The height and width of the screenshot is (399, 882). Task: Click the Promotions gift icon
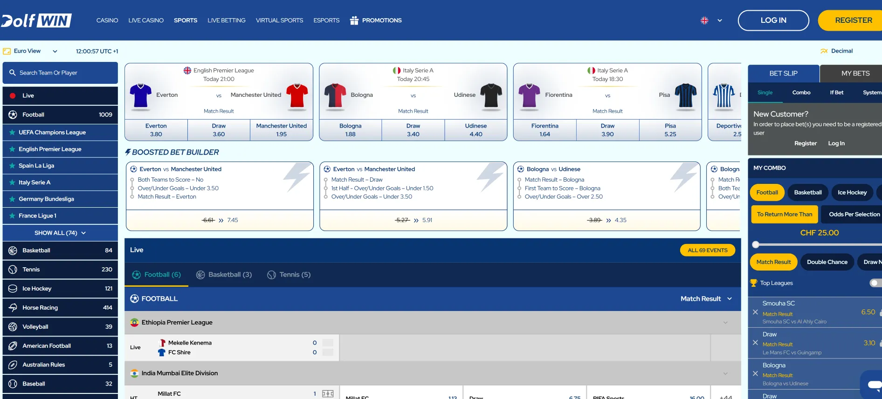354,20
